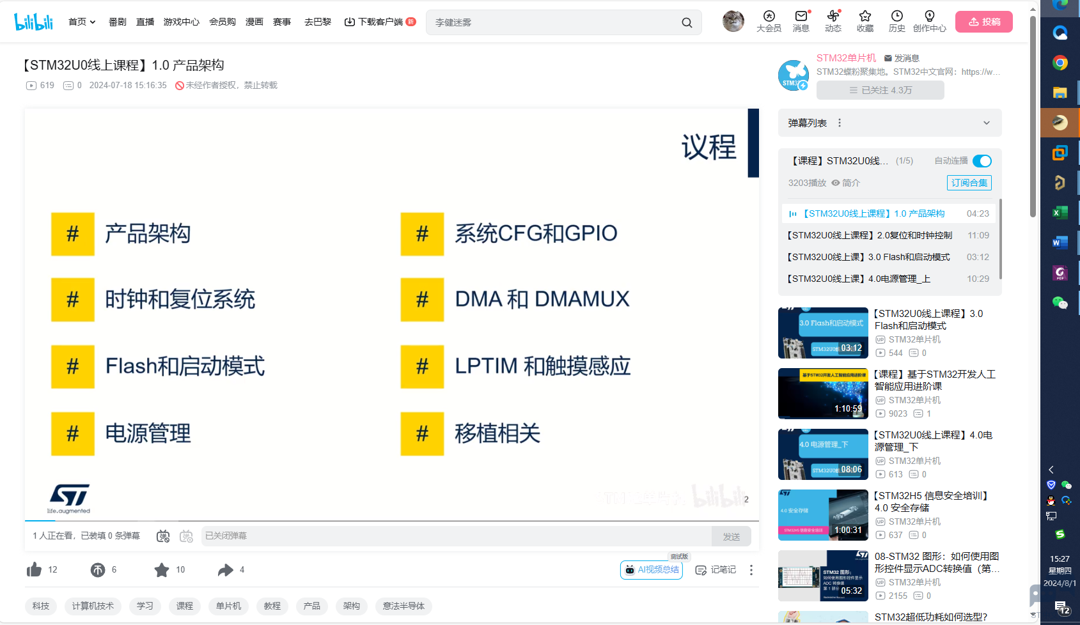Click the 简介 eye icon
Image resolution: width=1080 pixels, height=625 pixels.
(835, 183)
